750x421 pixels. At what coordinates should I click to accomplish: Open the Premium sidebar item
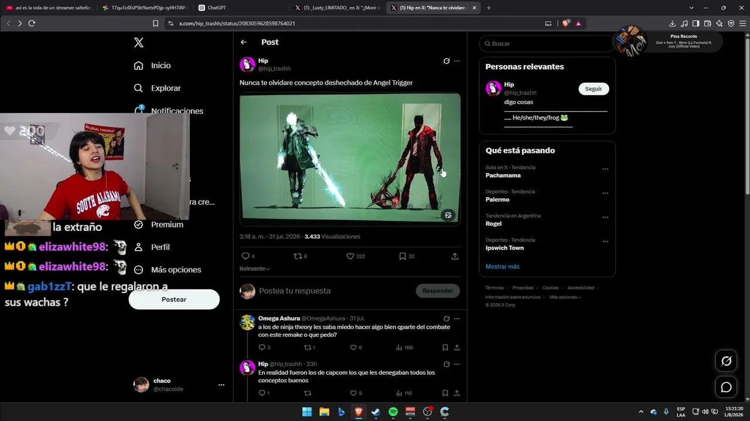pos(158,225)
